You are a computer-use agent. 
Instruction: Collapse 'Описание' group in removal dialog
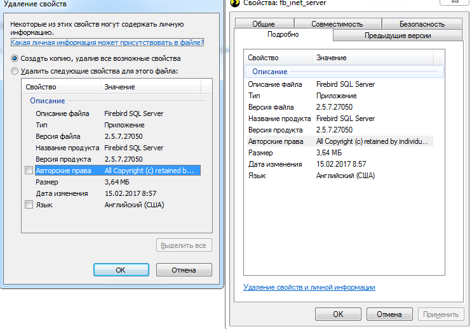point(117,101)
